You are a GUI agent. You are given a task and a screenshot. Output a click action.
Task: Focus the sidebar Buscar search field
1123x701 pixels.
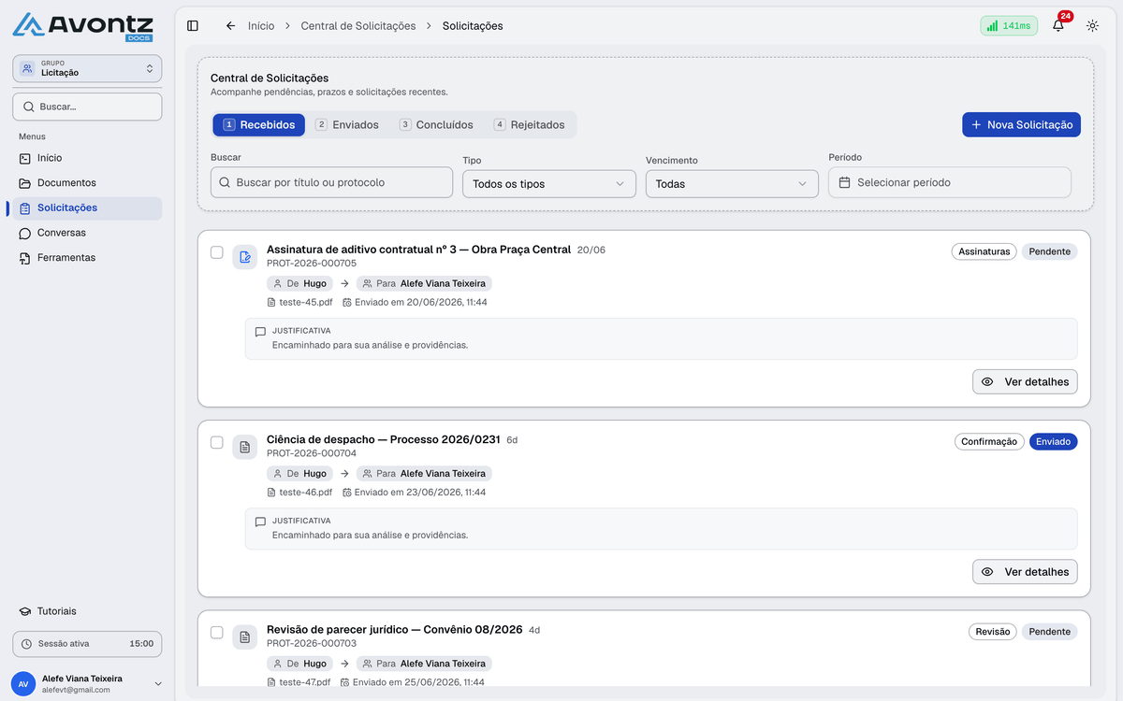tap(87, 107)
